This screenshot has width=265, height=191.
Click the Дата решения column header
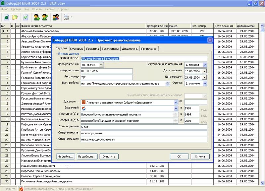click(225, 26)
